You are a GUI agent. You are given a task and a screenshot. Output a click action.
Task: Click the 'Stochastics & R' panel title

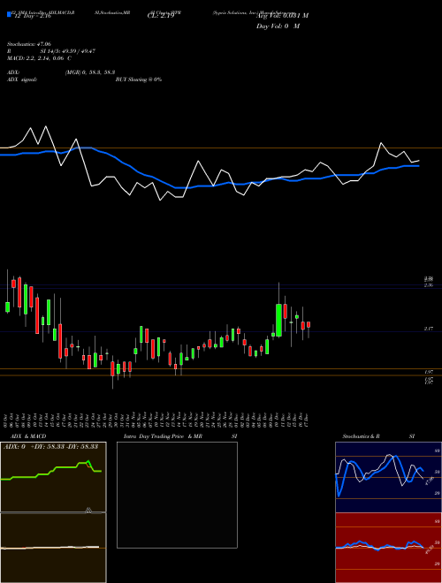coord(361,436)
